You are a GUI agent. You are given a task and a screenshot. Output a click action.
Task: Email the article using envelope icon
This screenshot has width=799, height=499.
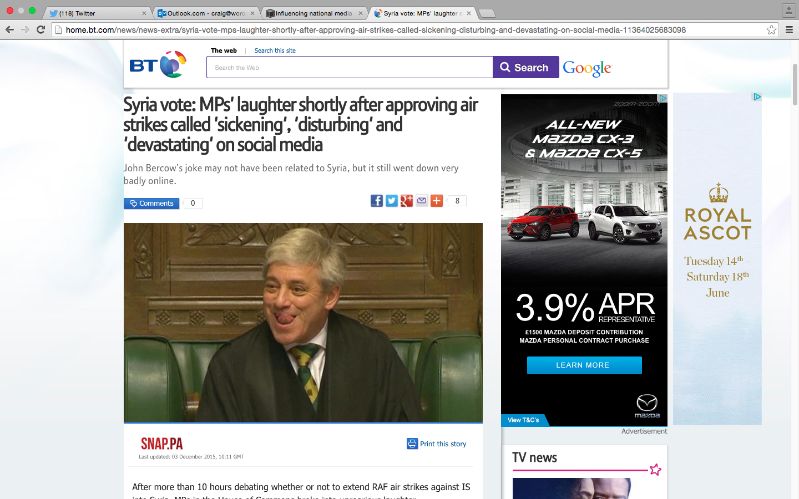point(422,201)
